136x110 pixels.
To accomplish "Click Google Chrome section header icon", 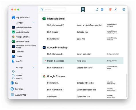I will click(44, 76).
